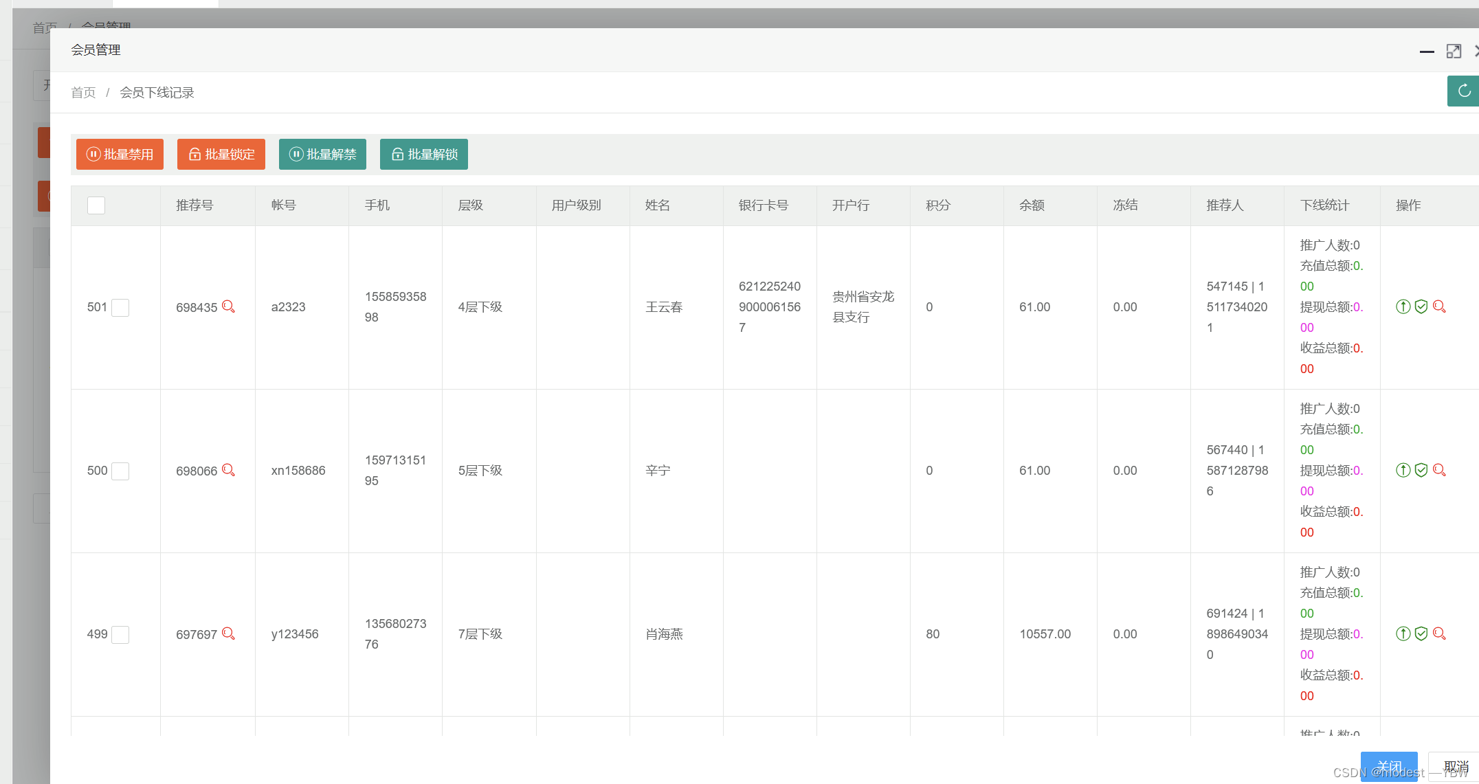Click the magnifier beside referral number 698435
Screen dimensions: 1479x784
coord(229,306)
